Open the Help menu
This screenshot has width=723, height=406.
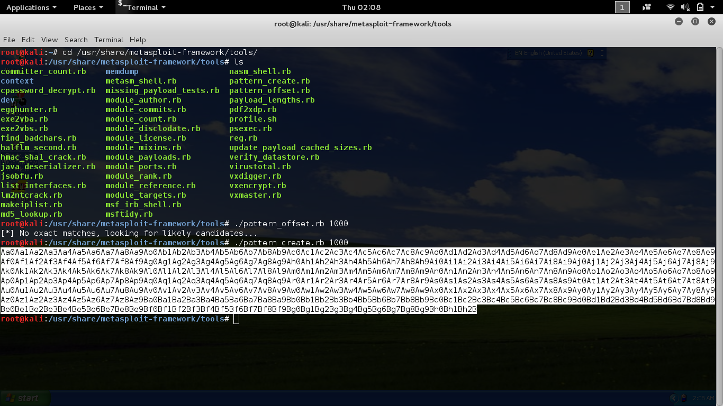pos(138,40)
